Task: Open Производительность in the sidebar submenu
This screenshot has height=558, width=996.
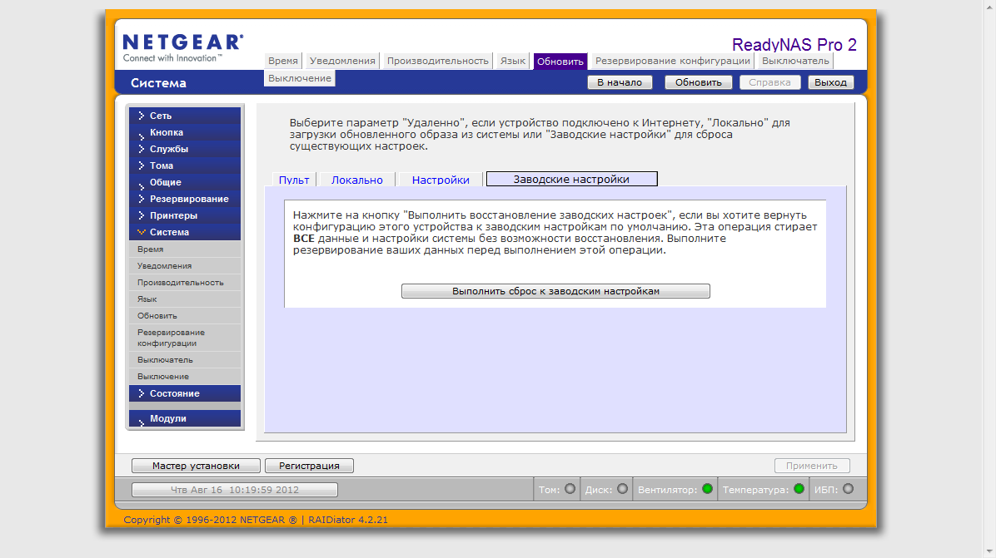Action: [x=185, y=282]
